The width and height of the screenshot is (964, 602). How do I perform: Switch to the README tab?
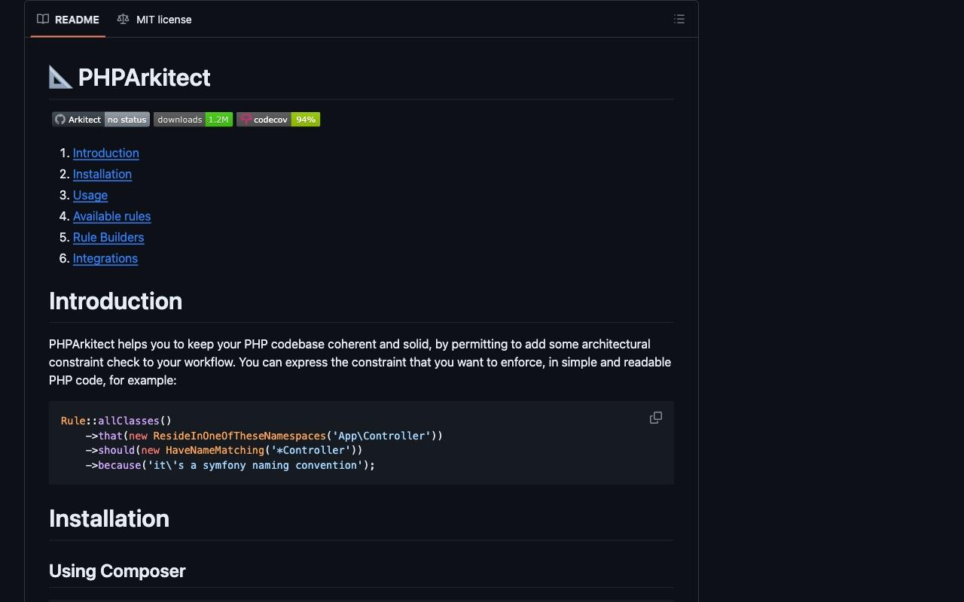[x=68, y=19]
